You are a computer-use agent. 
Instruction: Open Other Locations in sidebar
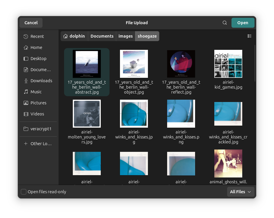(x=38, y=144)
